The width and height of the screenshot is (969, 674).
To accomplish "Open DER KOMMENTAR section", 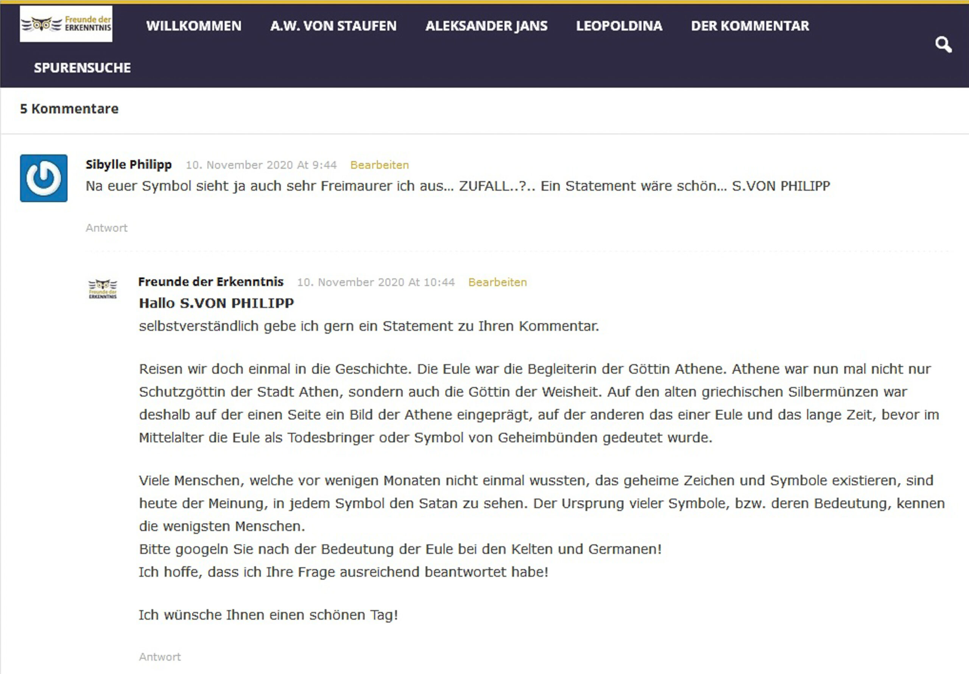I will click(x=750, y=26).
